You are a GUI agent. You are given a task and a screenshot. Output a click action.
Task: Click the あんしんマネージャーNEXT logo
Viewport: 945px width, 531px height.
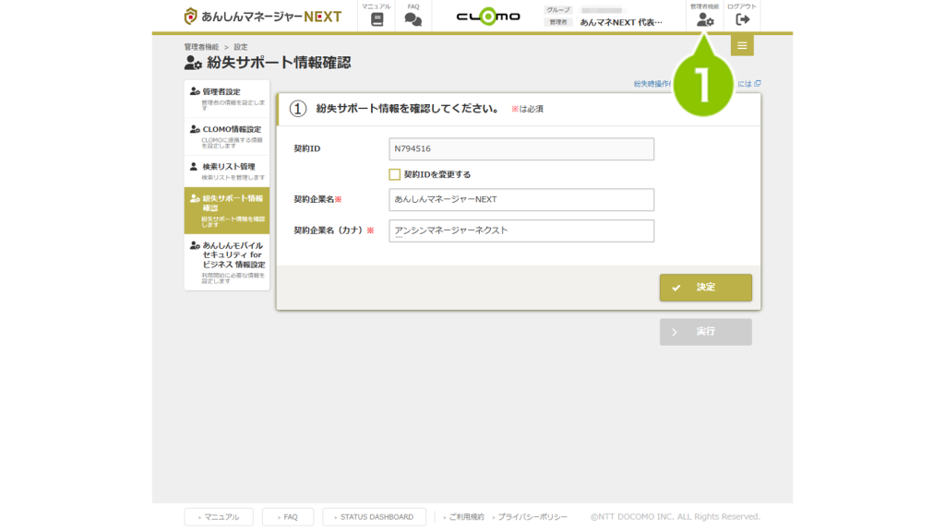click(x=263, y=17)
